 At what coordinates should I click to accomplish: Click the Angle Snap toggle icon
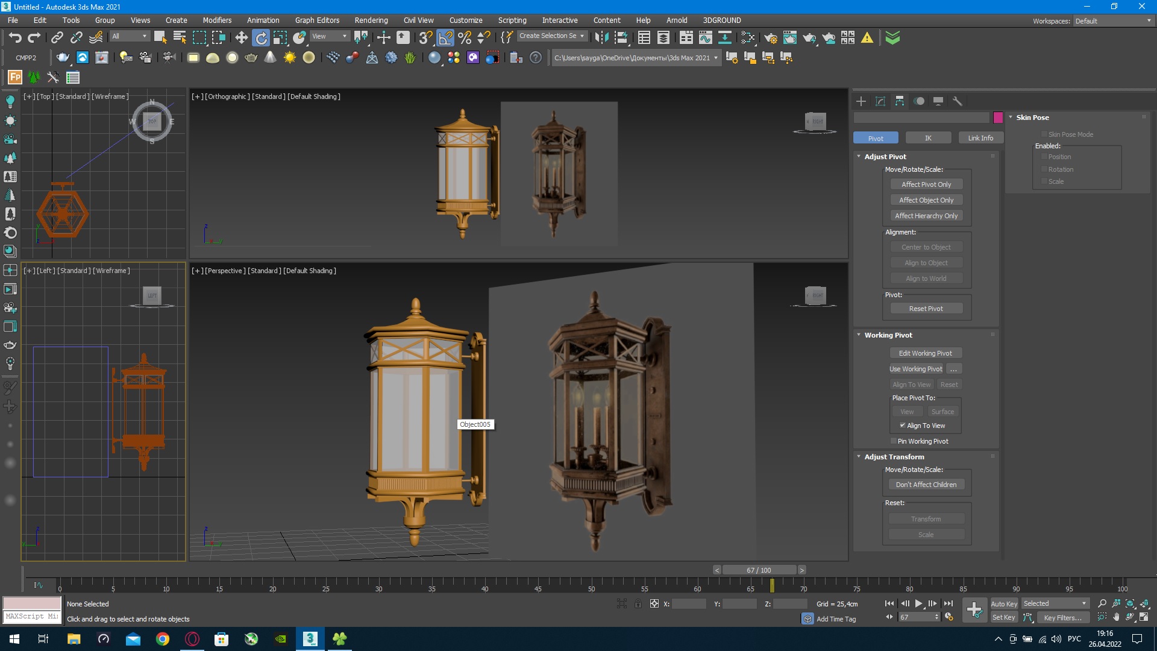click(445, 38)
